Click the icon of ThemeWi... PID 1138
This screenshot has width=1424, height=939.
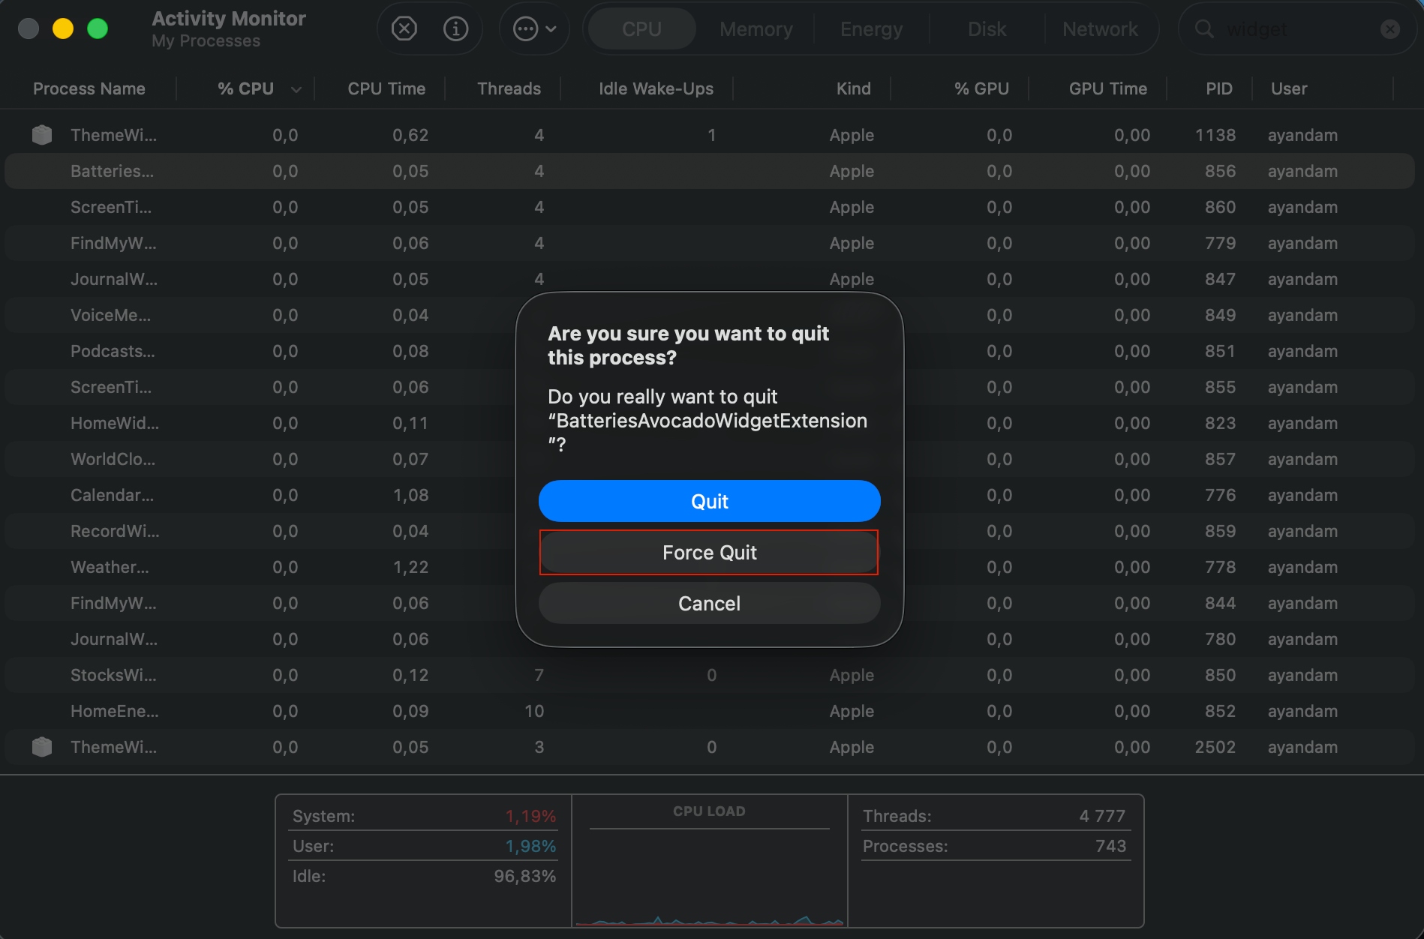(x=42, y=135)
